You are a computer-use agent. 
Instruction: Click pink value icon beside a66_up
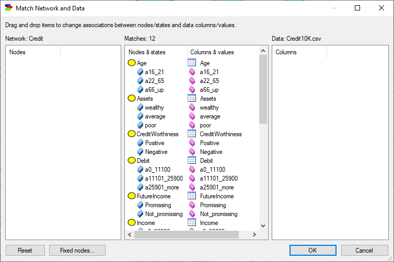click(192, 90)
